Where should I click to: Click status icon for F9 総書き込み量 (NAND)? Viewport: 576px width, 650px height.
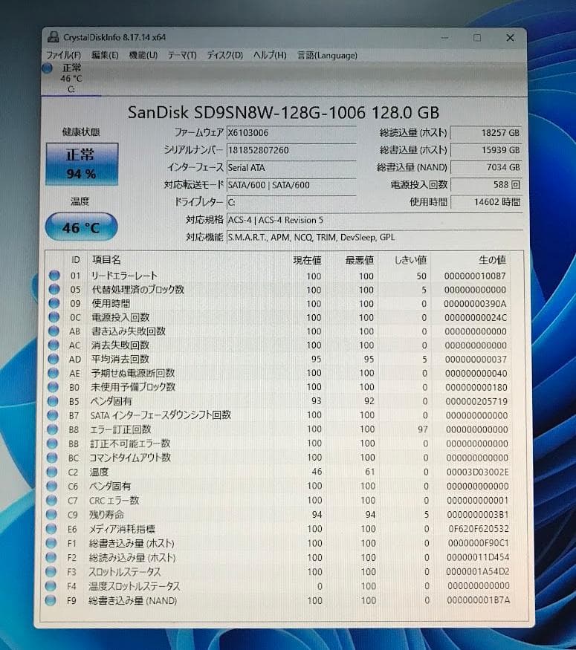tap(51, 600)
